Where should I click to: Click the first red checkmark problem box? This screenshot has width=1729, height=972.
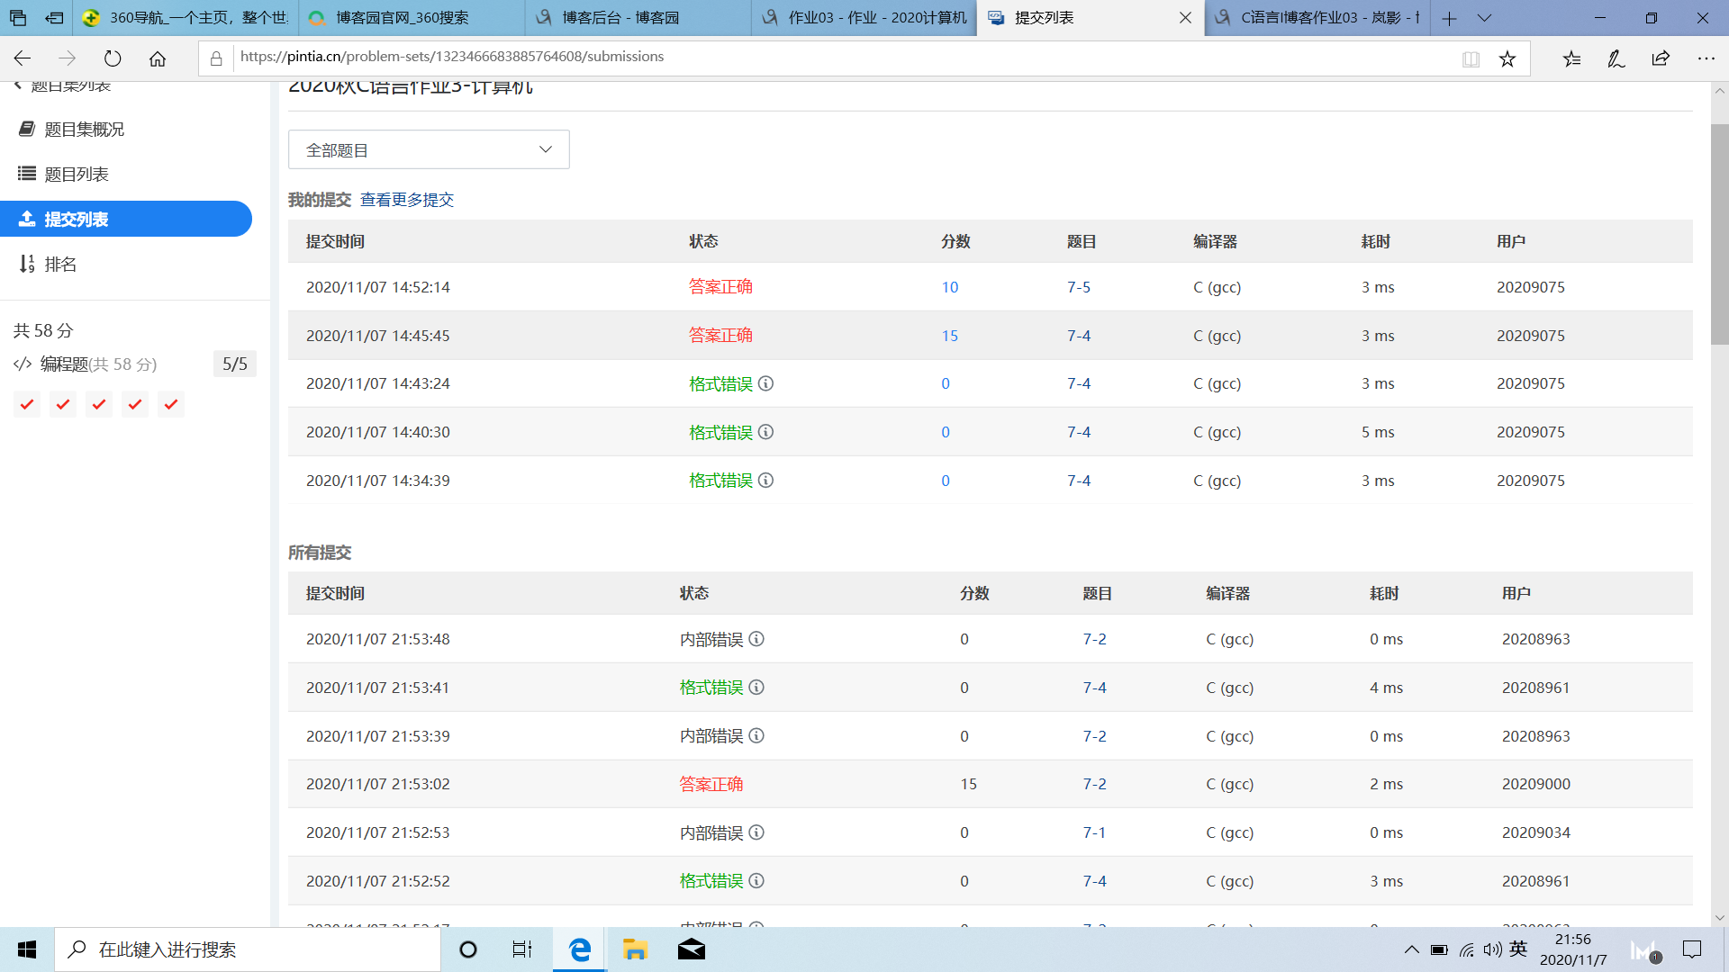point(27,404)
